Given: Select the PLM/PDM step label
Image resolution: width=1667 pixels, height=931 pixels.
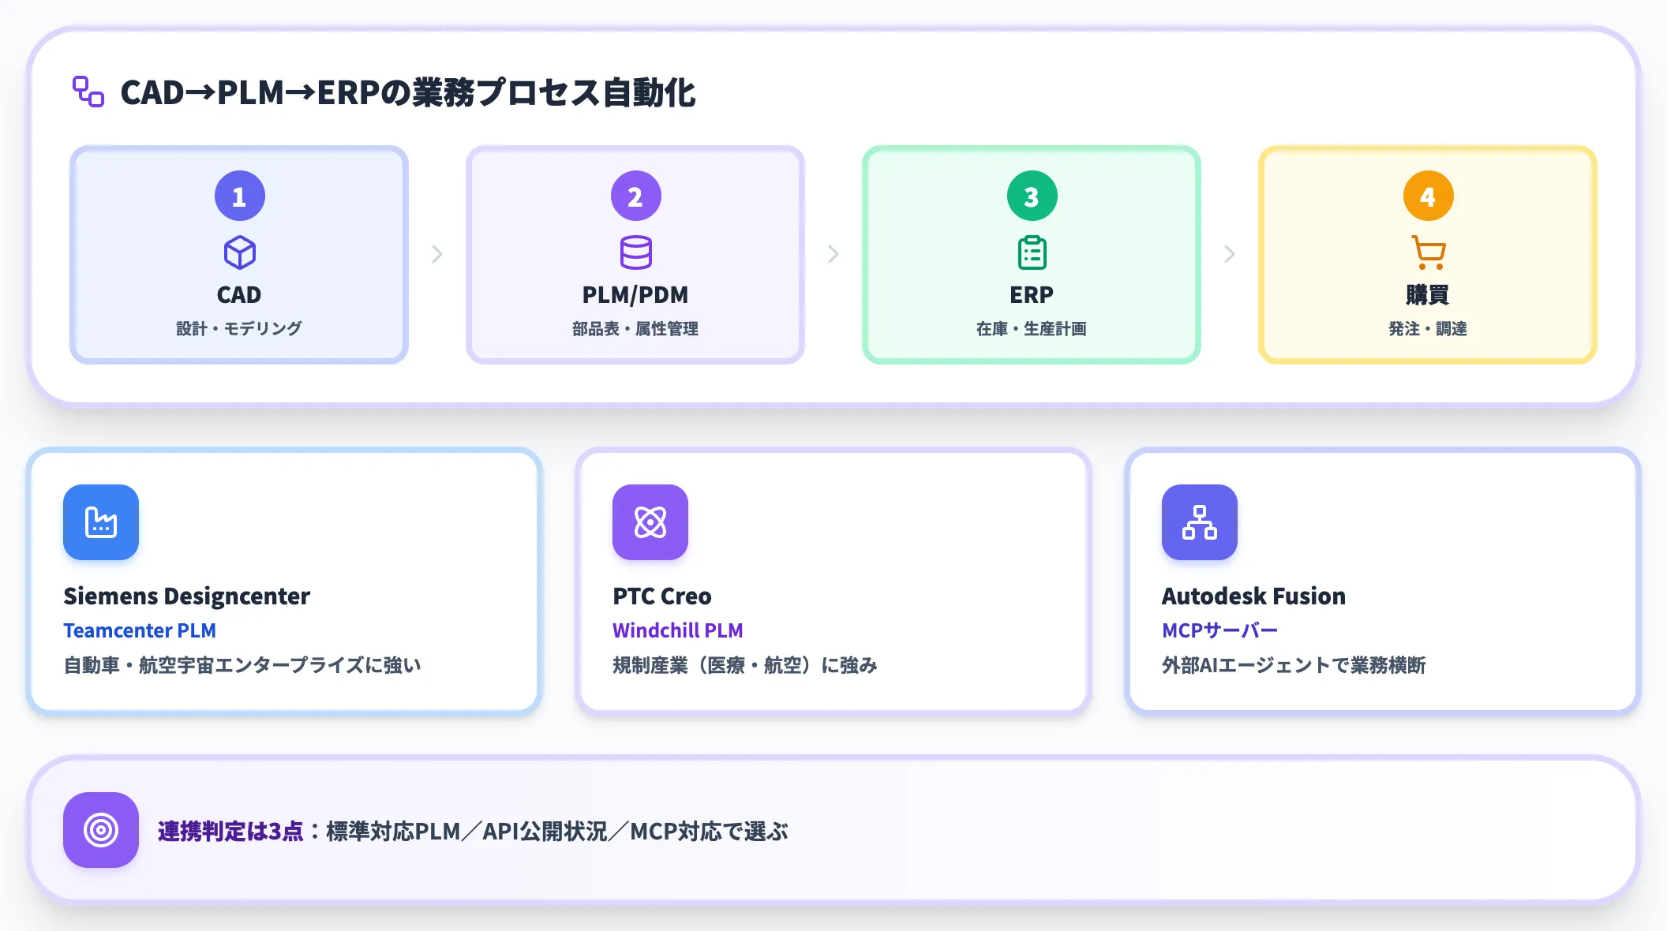Looking at the screenshot, I should (x=635, y=294).
